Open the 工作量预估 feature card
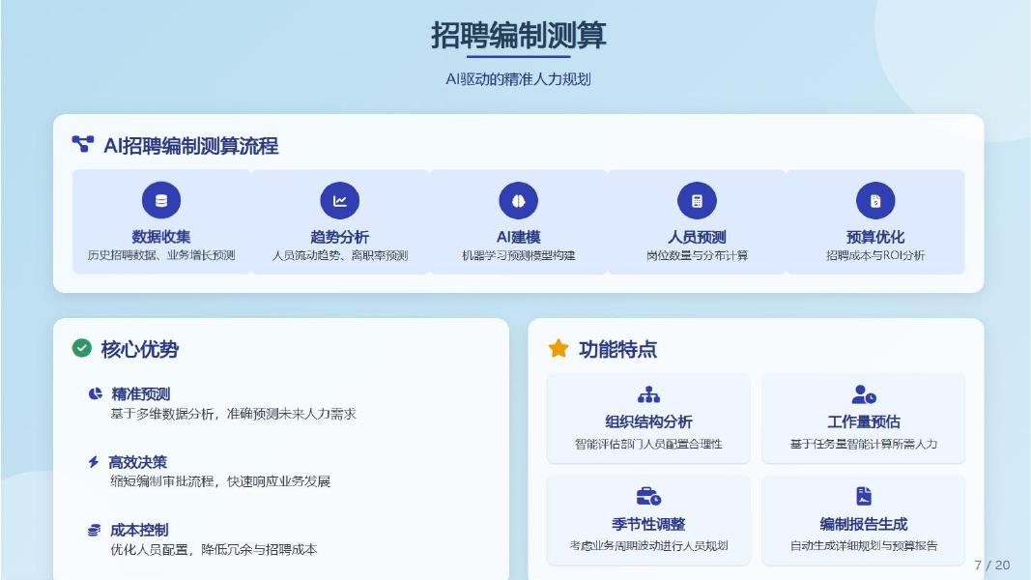Viewport: 1031px width, 580px height. pyautogui.click(x=863, y=416)
